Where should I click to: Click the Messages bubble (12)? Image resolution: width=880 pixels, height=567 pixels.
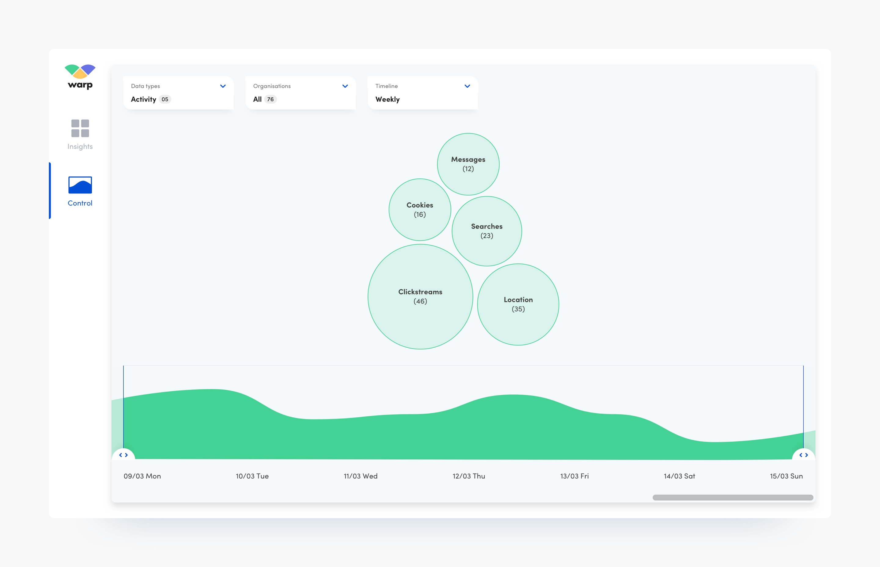(x=468, y=164)
